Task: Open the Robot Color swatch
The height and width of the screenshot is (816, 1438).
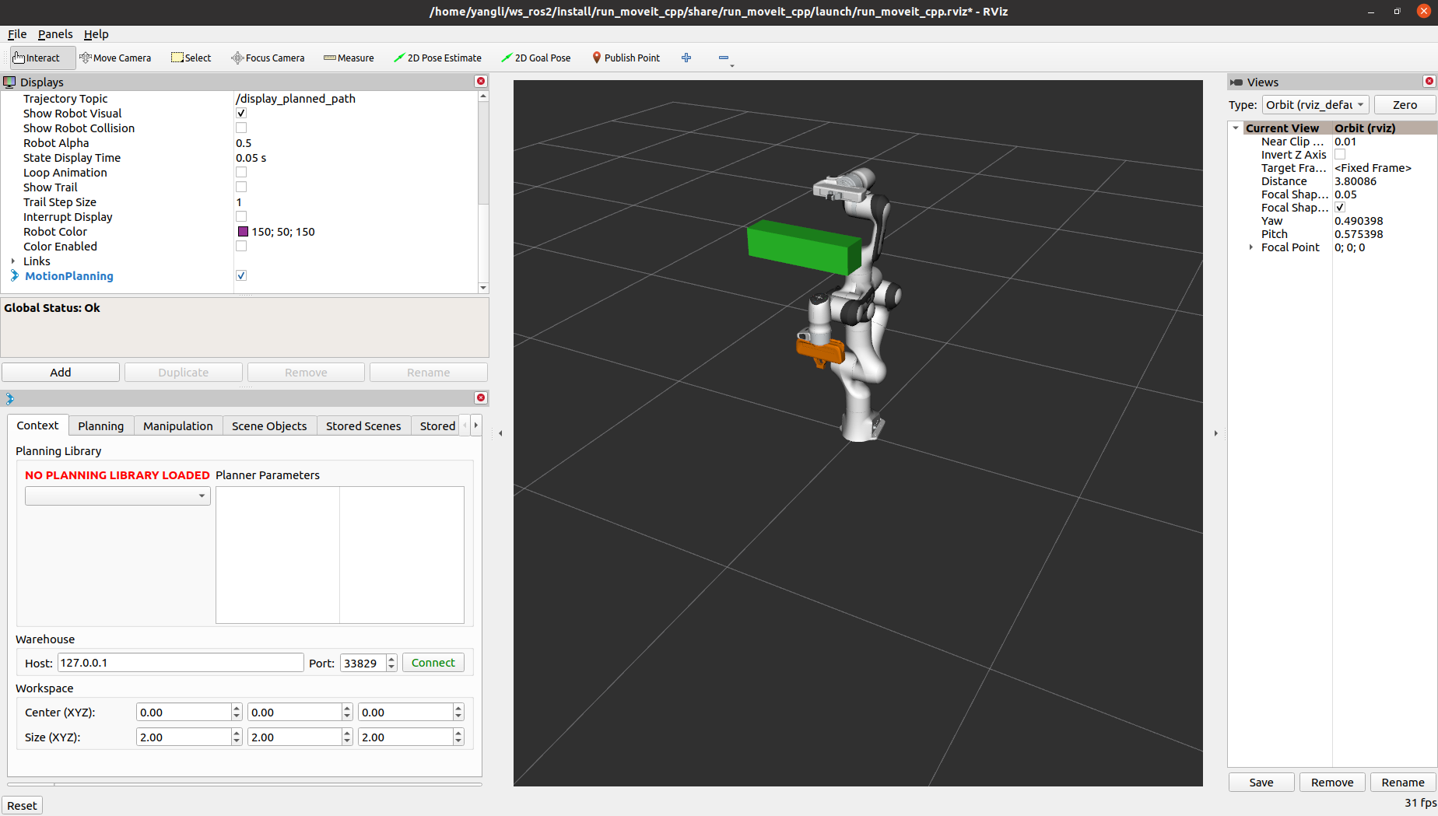Action: pyautogui.click(x=242, y=231)
